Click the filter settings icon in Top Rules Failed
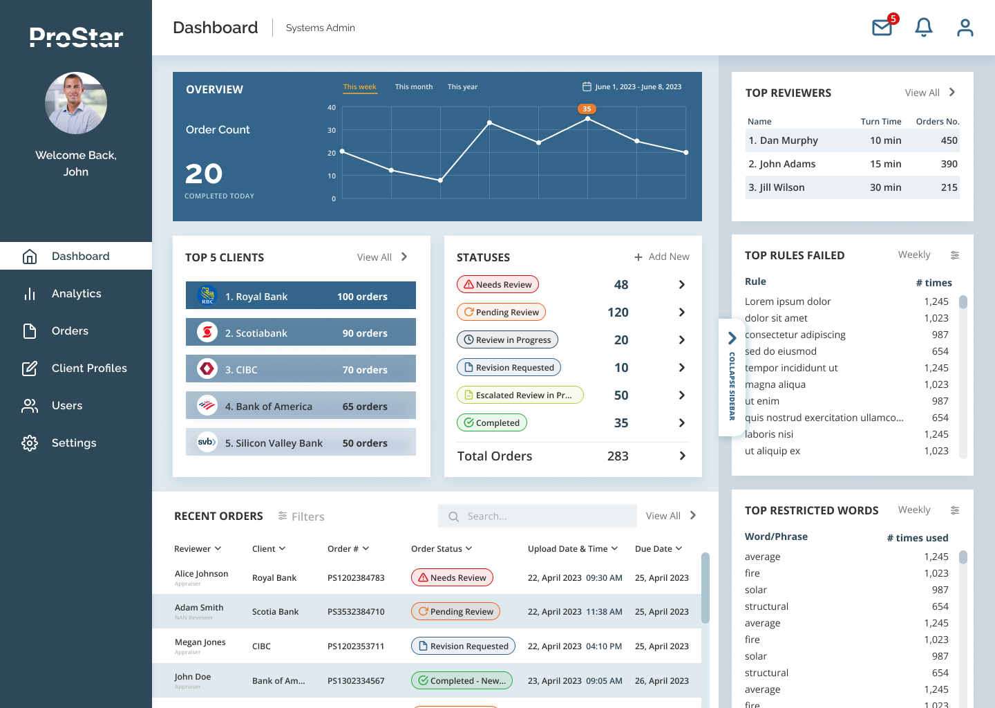 click(x=955, y=255)
